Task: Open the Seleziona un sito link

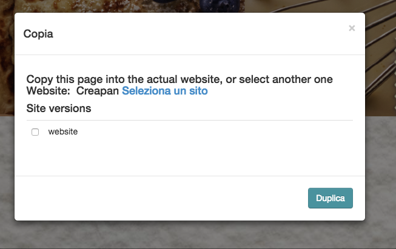Action: (x=165, y=91)
